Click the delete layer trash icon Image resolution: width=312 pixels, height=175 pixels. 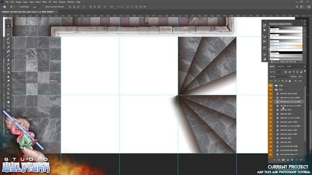pyautogui.click(x=301, y=160)
